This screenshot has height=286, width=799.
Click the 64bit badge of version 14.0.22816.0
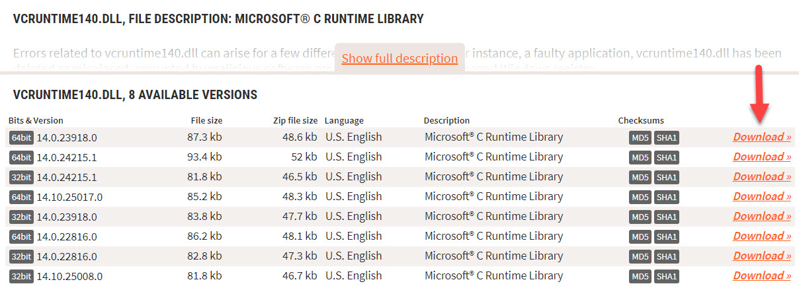click(21, 237)
